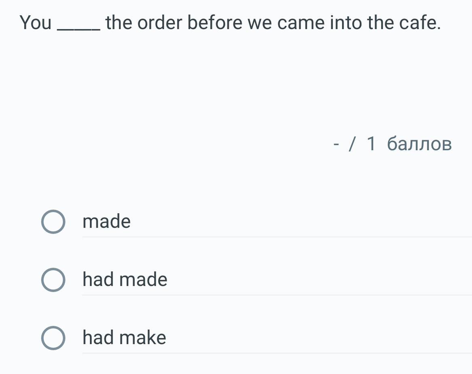This screenshot has height=374, width=472.
Task: Select the "made" radio button
Action: point(53,222)
